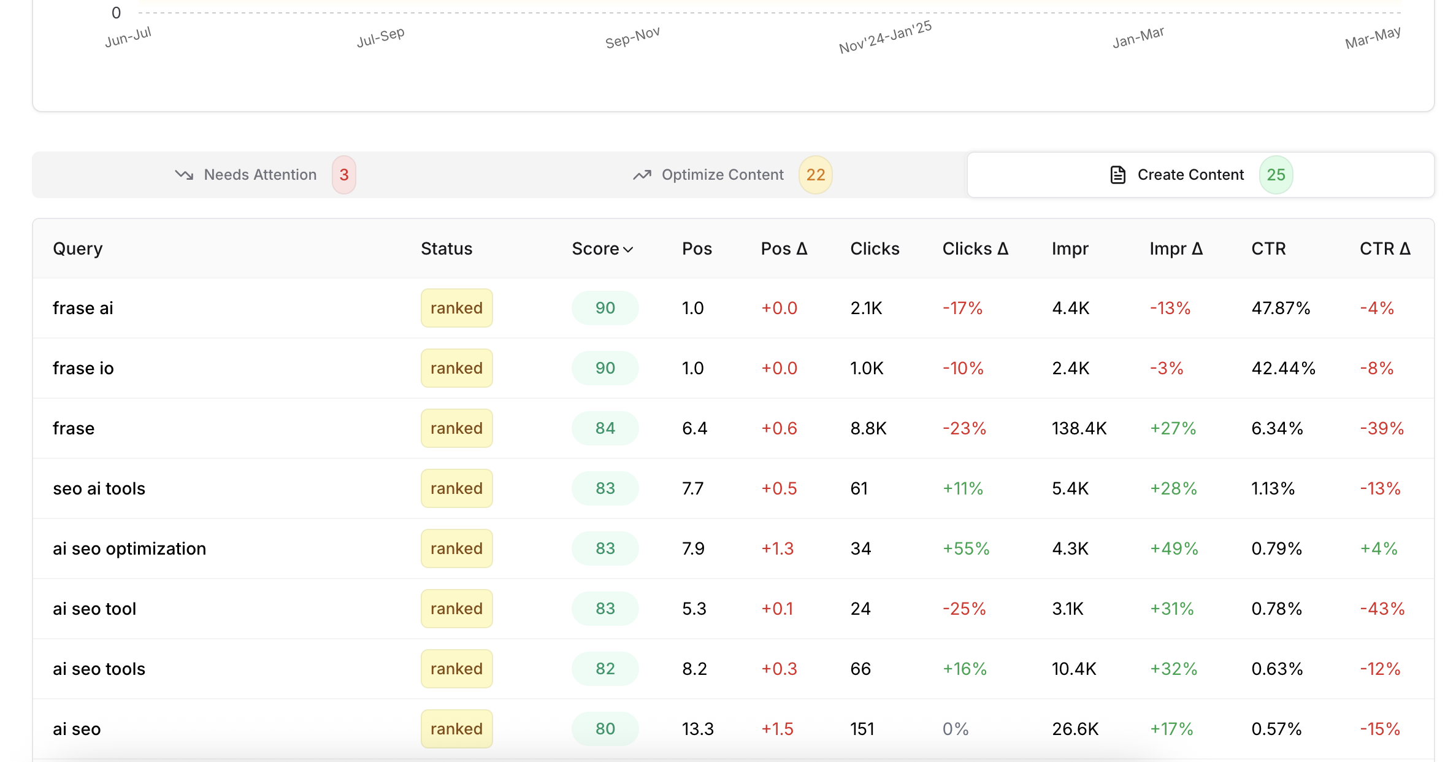Click the ranked badge for ai seo tools
This screenshot has width=1456, height=762.
coord(457,669)
